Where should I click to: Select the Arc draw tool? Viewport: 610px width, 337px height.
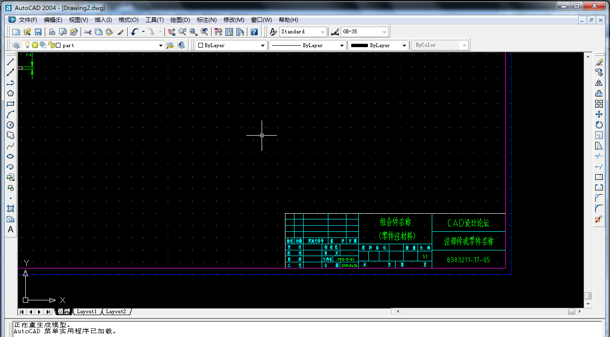coord(10,114)
